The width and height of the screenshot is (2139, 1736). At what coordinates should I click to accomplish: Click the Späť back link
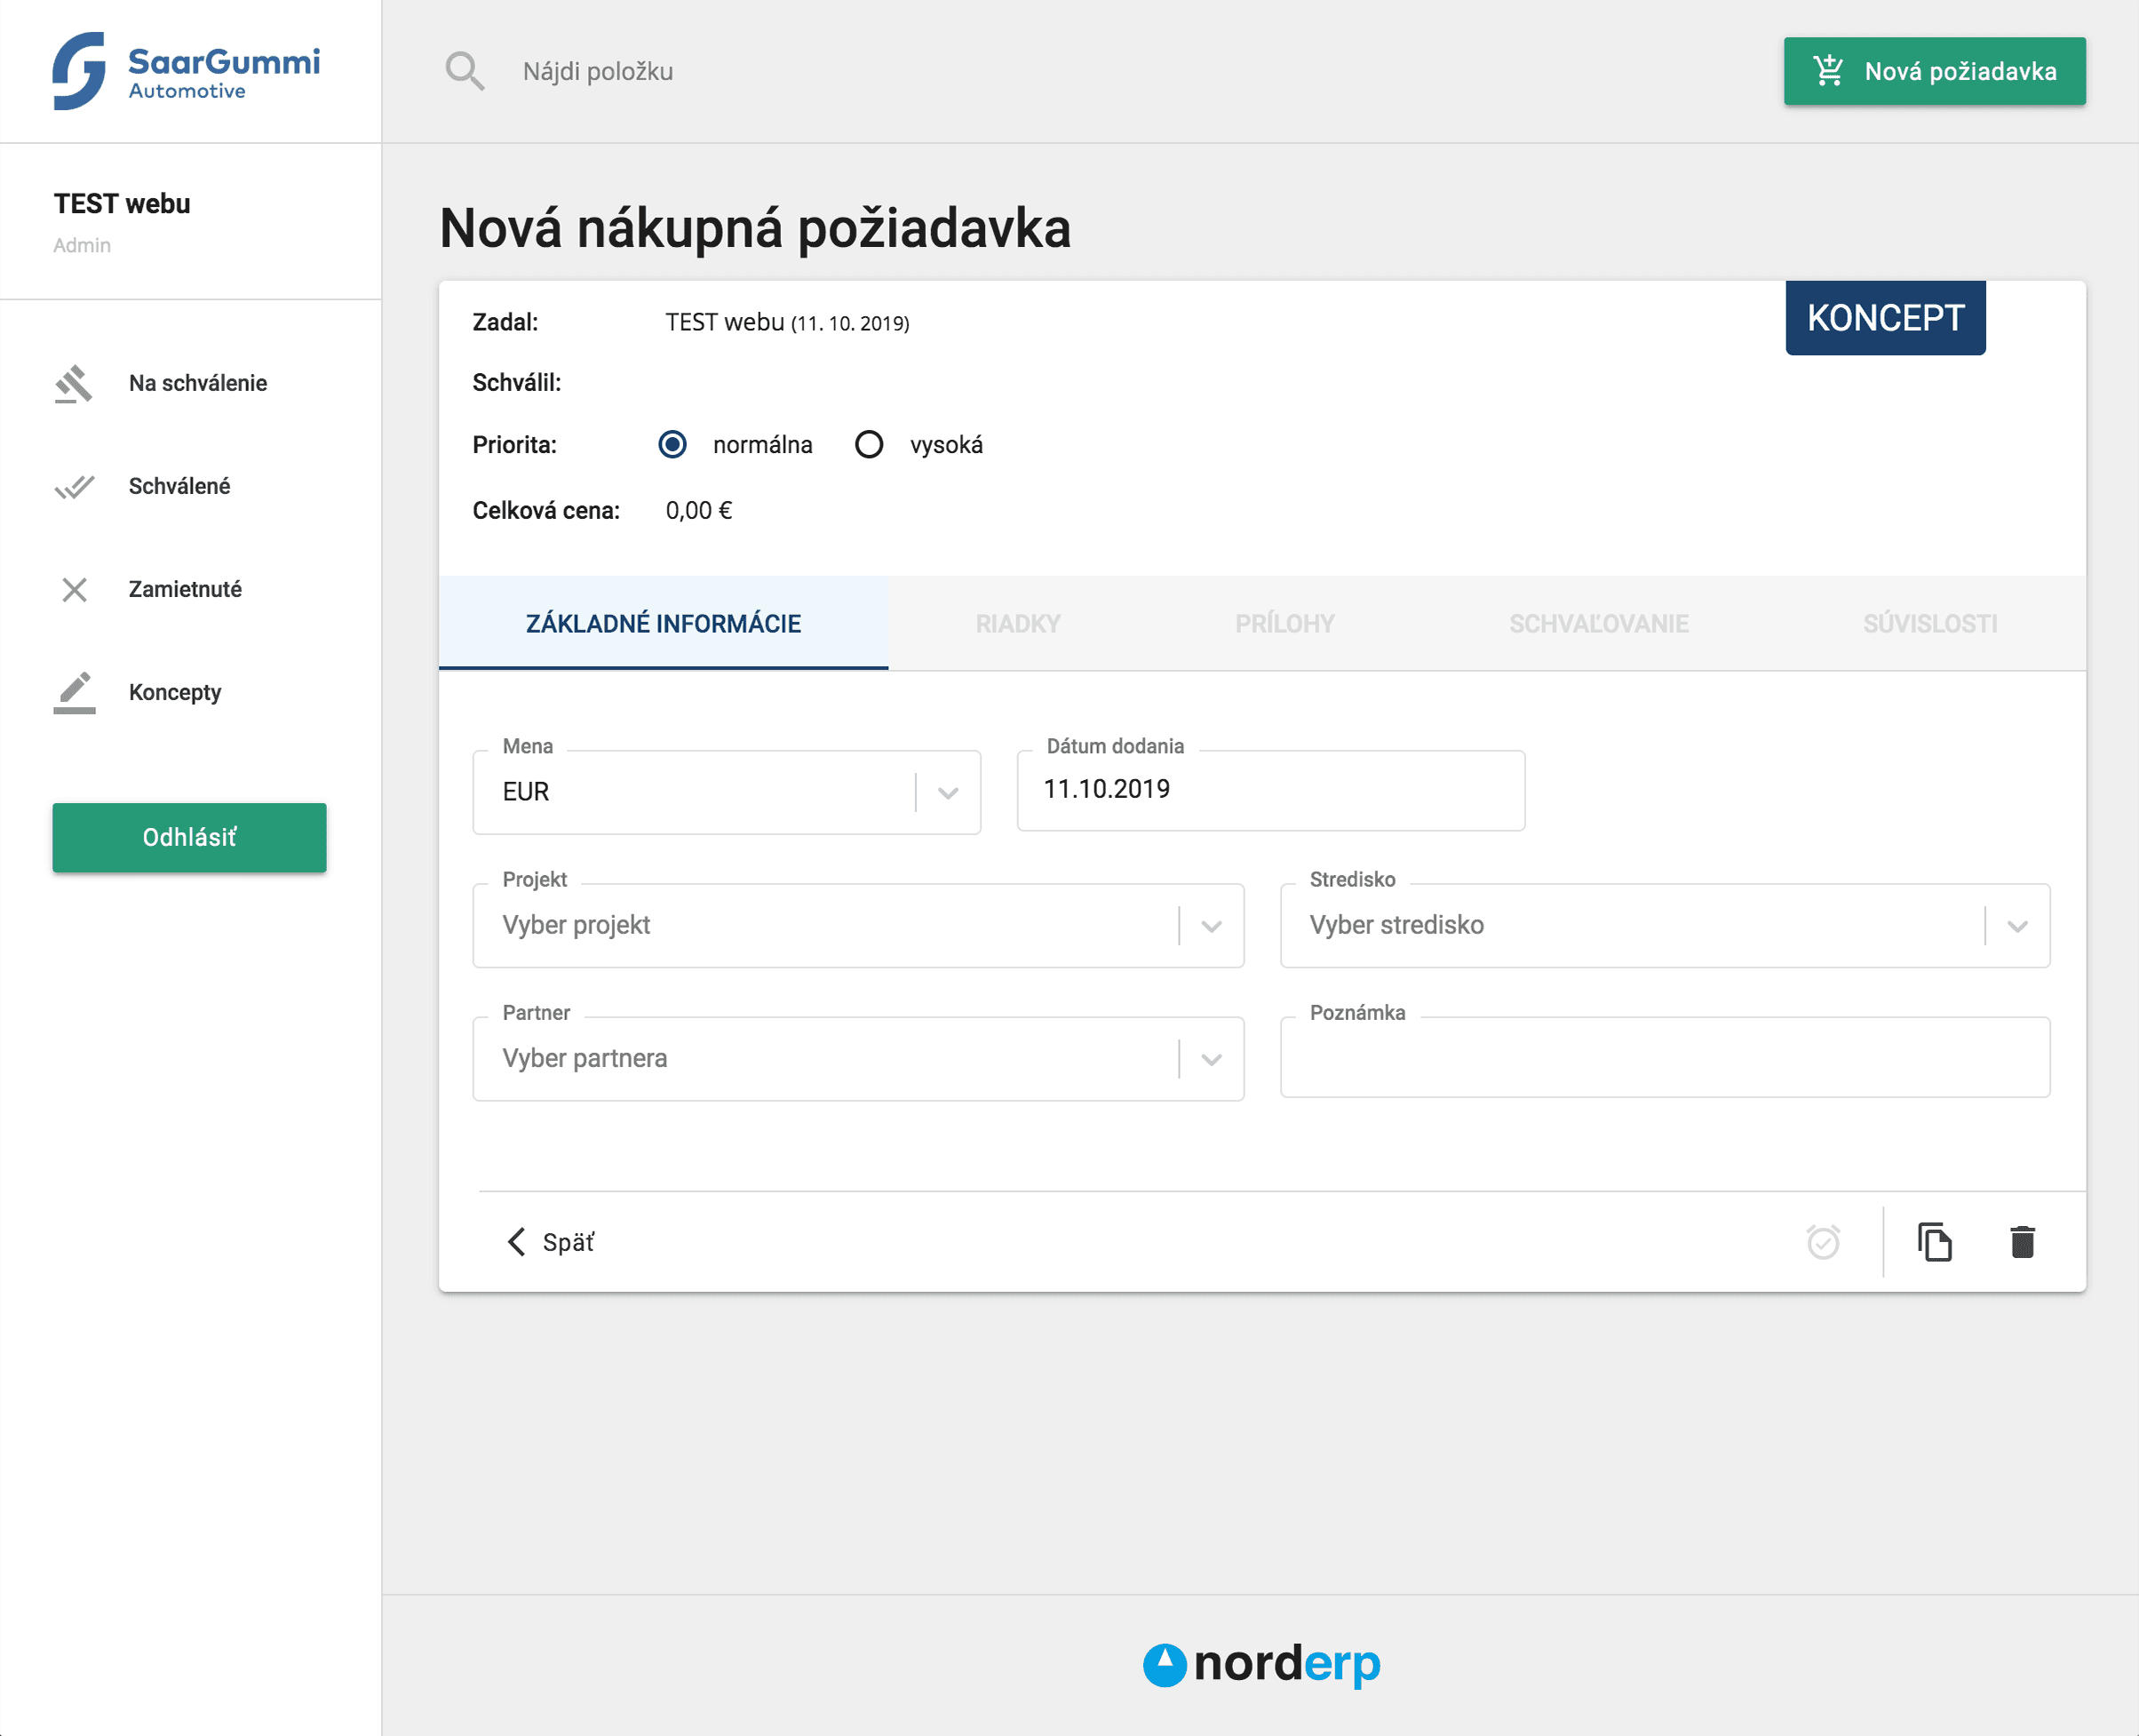tap(551, 1242)
